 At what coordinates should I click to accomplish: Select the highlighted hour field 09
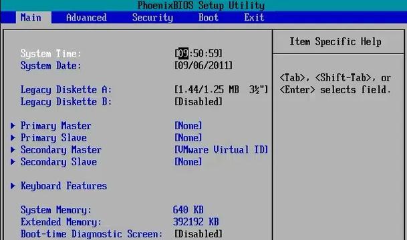pyautogui.click(x=183, y=53)
